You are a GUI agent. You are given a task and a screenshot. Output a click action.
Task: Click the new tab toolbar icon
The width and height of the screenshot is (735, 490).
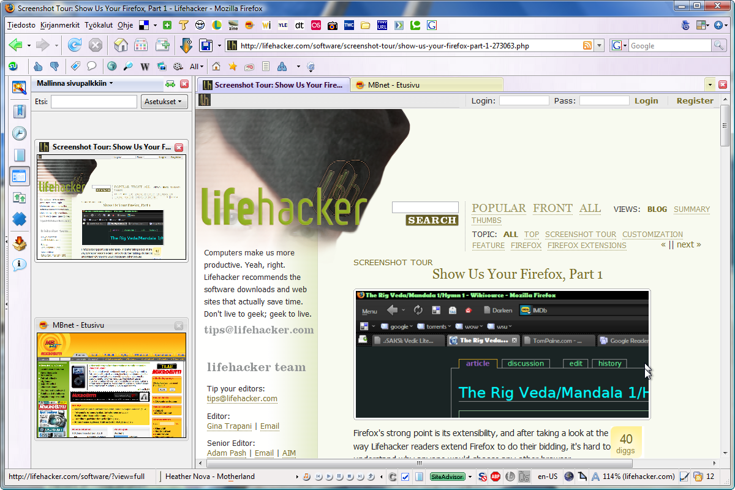(x=162, y=45)
